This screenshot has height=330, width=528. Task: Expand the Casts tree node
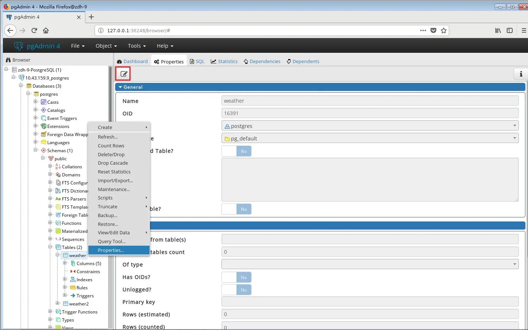36,102
